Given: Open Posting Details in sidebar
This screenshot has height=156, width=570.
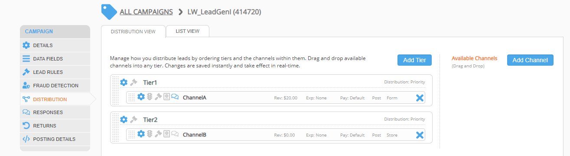Looking at the screenshot, I should [x=55, y=139].
